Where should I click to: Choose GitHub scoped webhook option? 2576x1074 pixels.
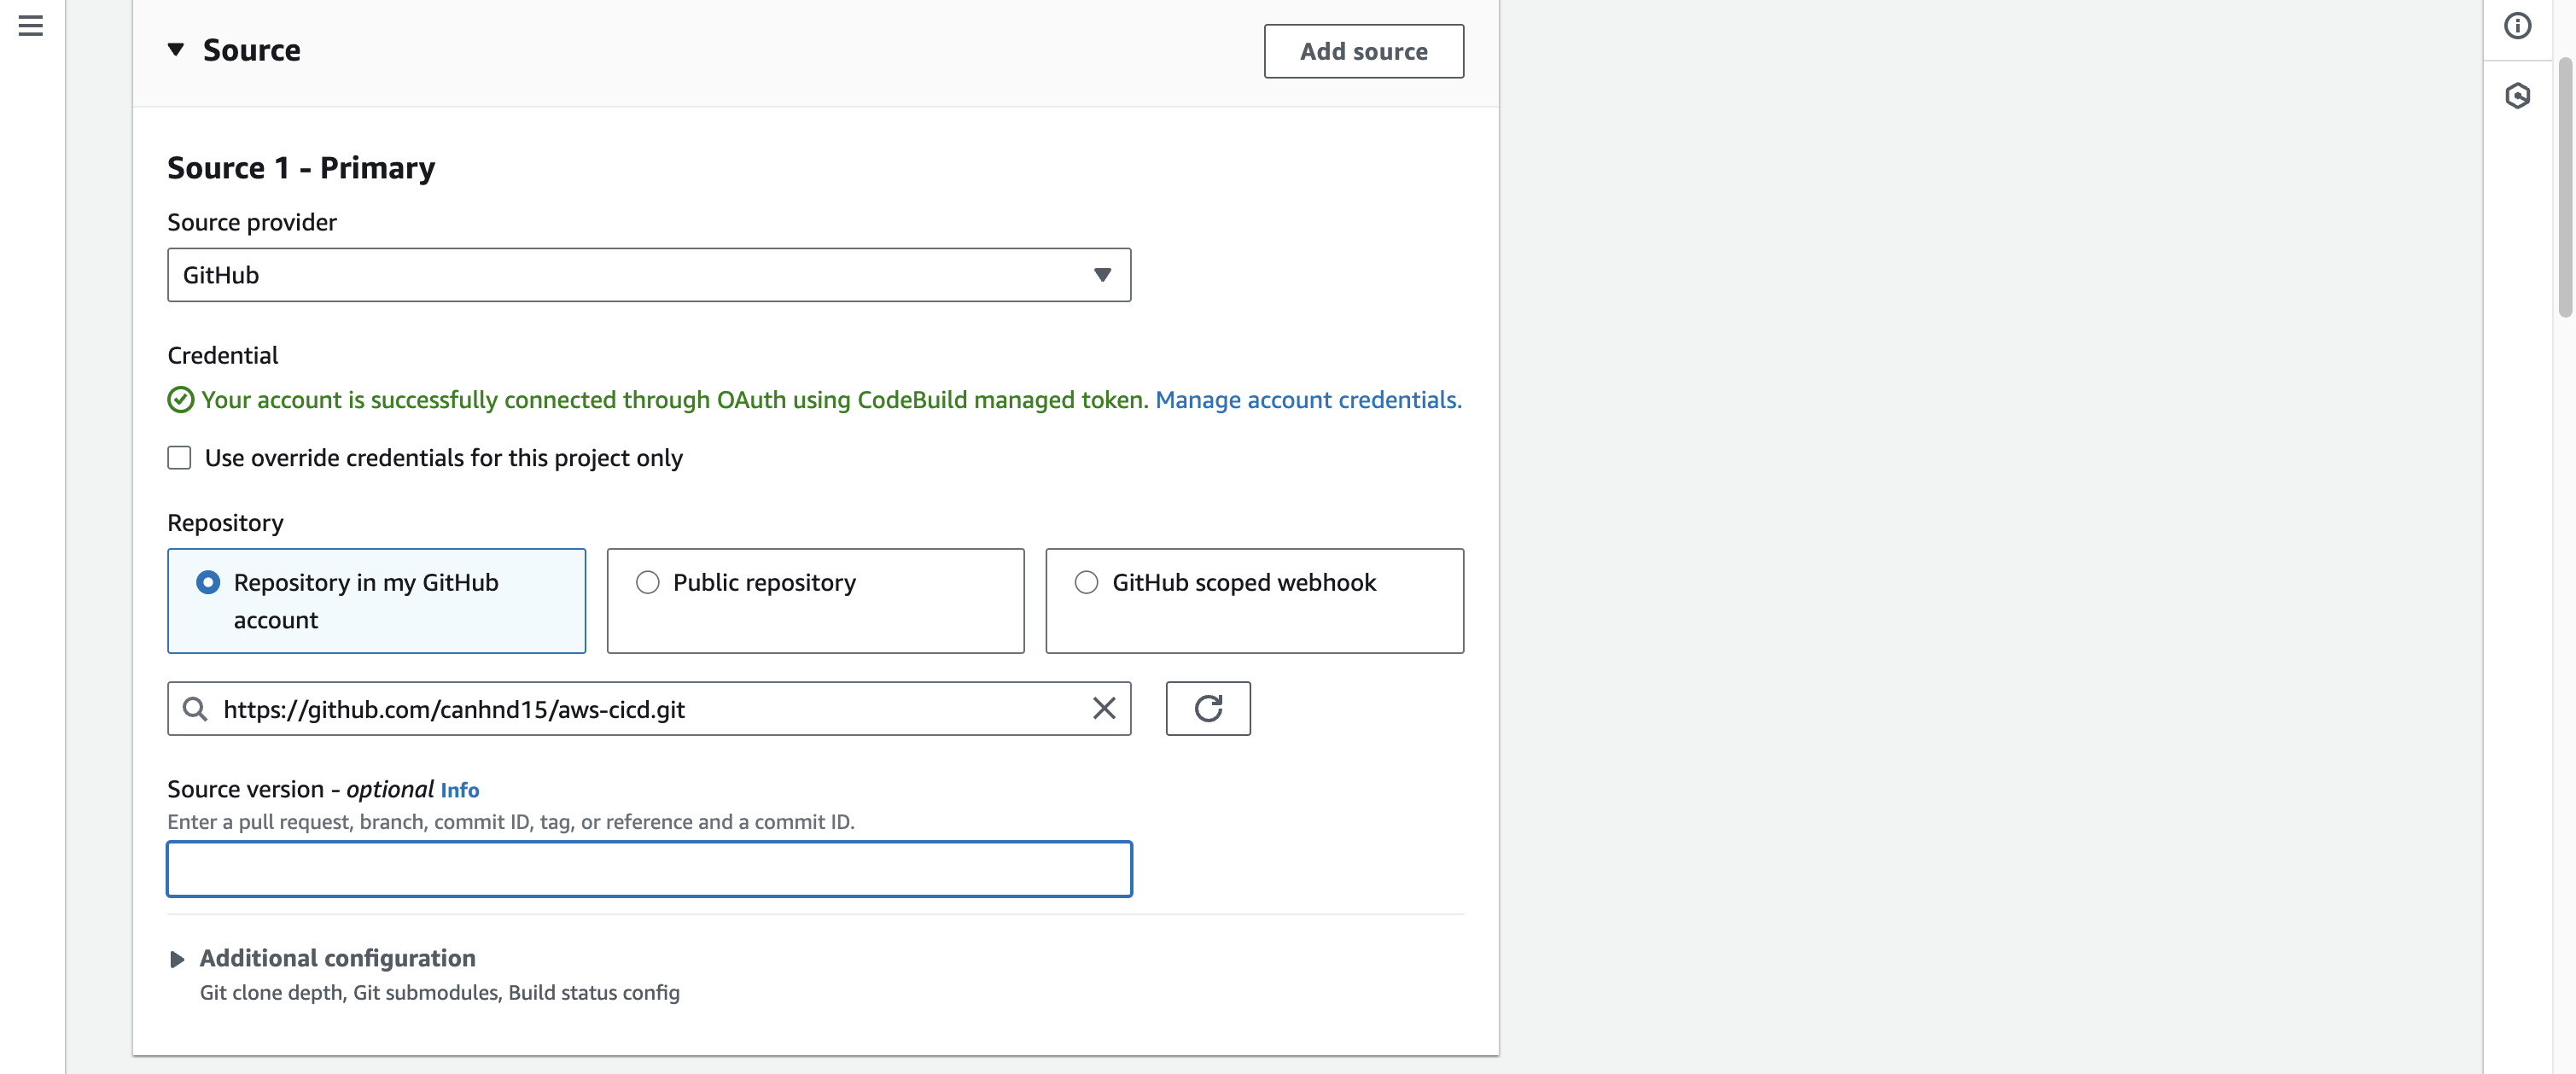tap(1086, 582)
